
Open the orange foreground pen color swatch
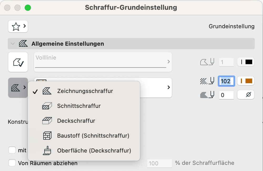point(246,81)
